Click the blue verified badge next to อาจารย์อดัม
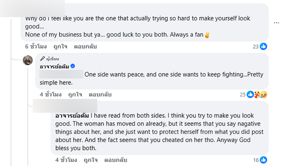Screen dimensions: 281x166 tap(72, 66)
